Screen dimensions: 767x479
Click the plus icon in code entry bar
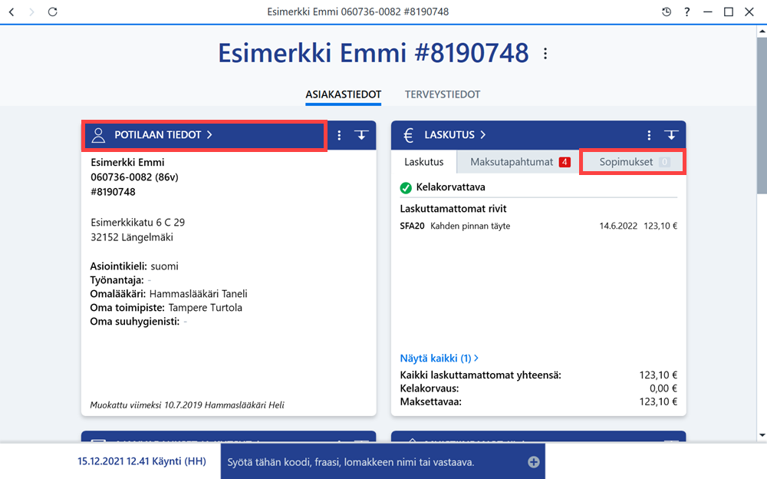534,462
